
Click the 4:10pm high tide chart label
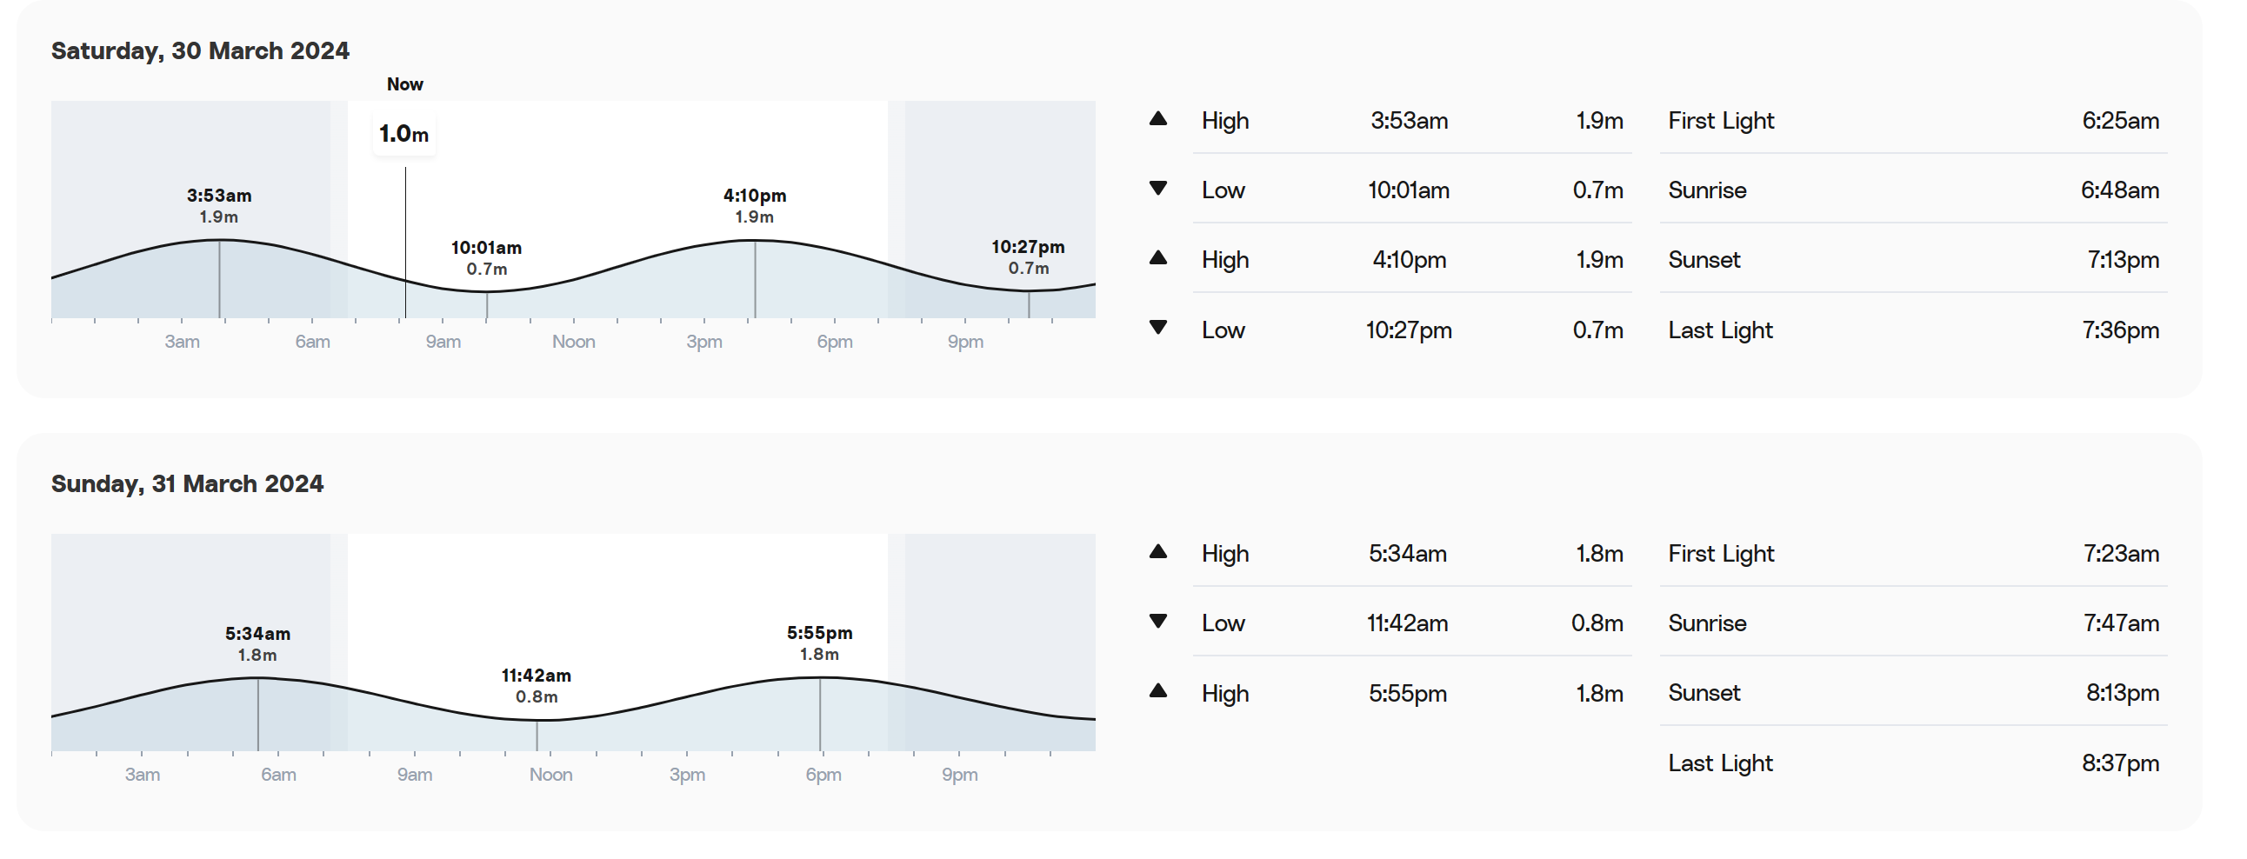[x=755, y=206]
